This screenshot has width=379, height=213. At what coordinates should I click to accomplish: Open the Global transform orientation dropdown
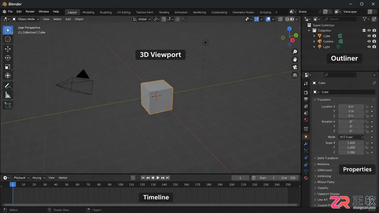[142, 19]
